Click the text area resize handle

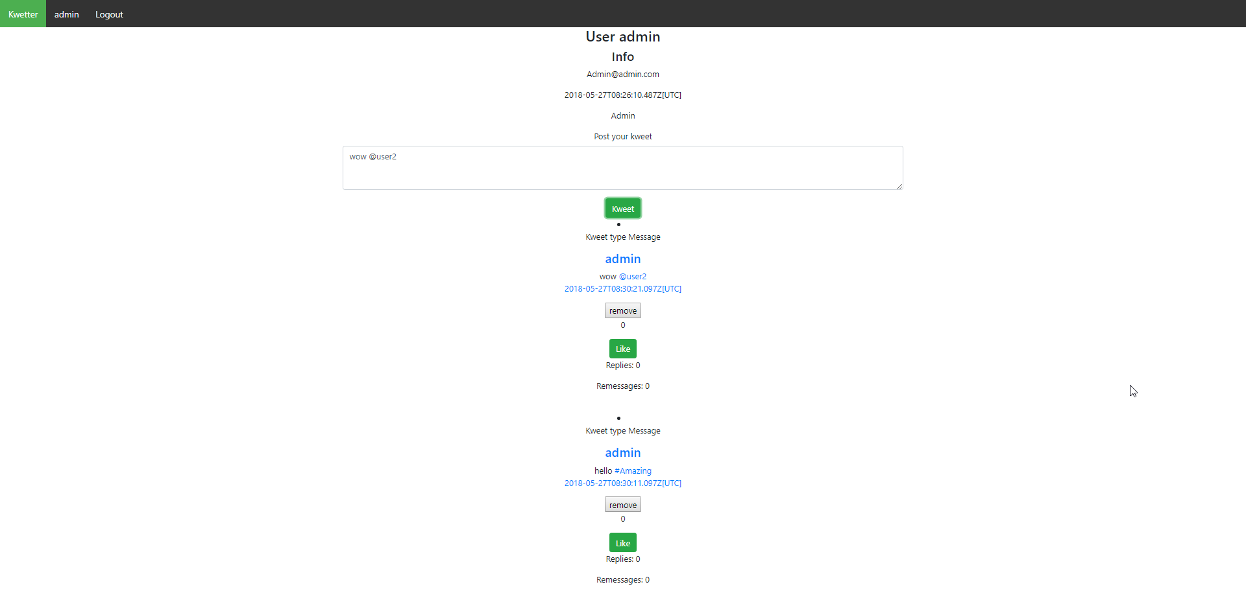tap(899, 186)
